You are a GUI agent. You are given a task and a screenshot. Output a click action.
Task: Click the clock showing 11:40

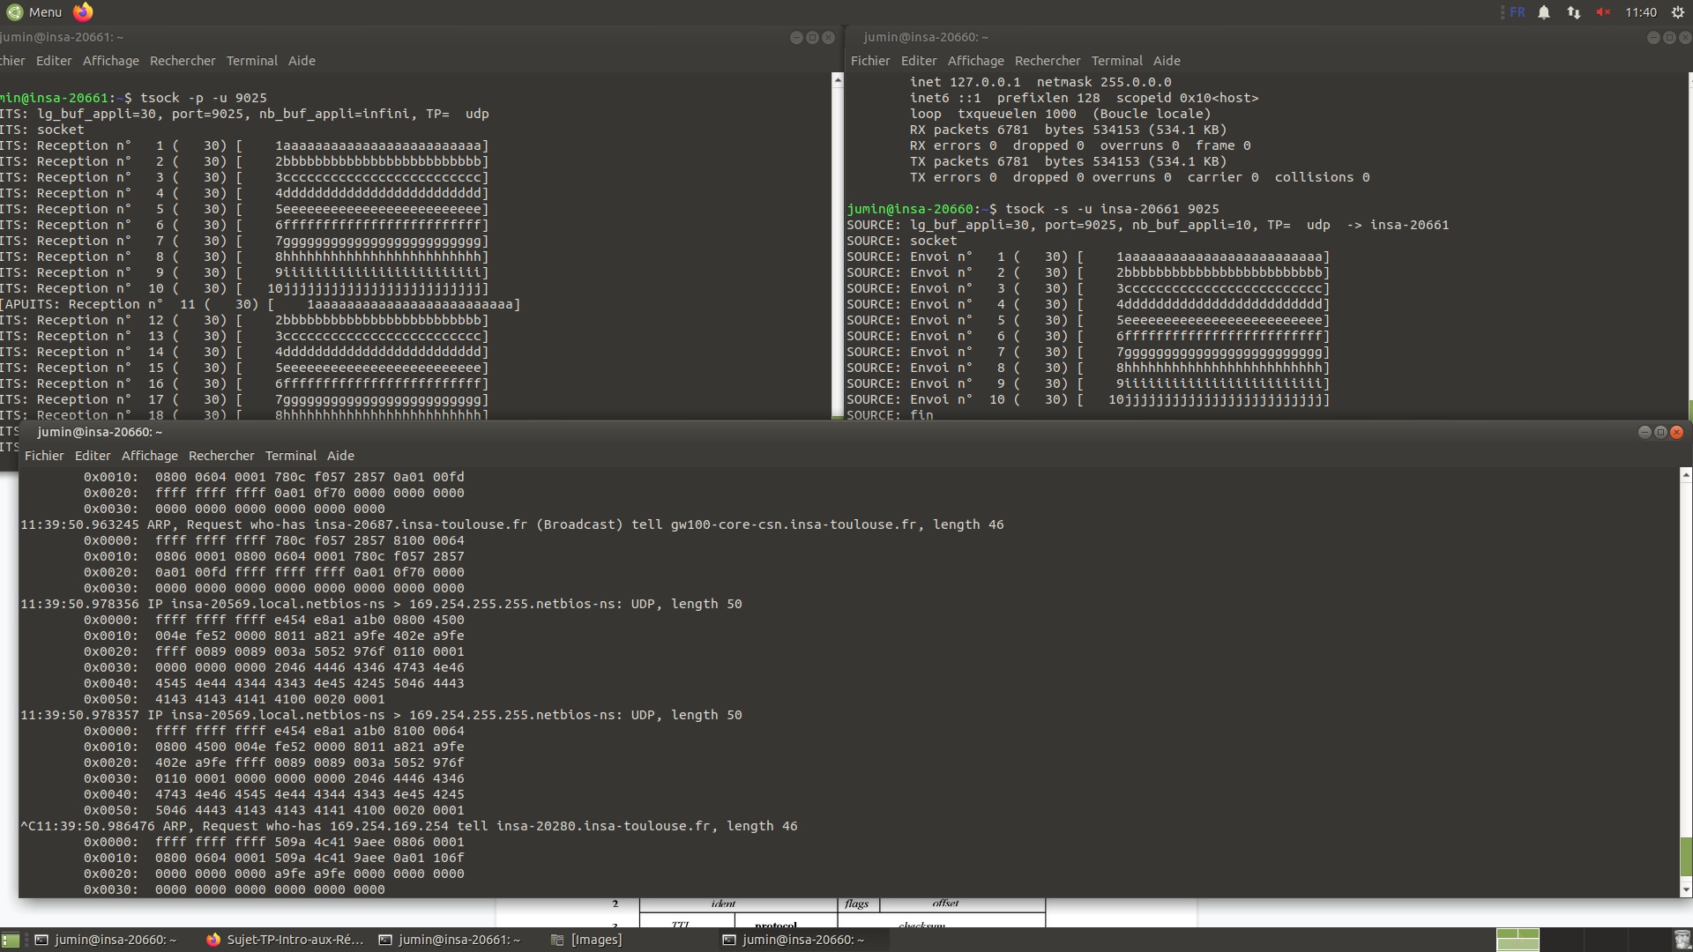pyautogui.click(x=1640, y=12)
